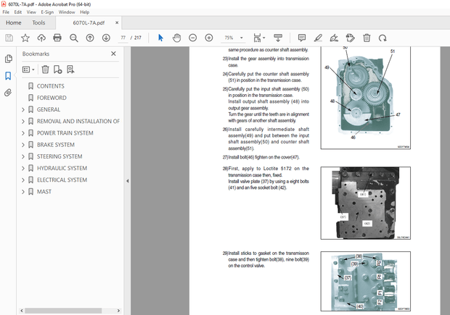This screenshot has width=450, height=315.
Task: Click the Save file icon
Action: (9, 38)
